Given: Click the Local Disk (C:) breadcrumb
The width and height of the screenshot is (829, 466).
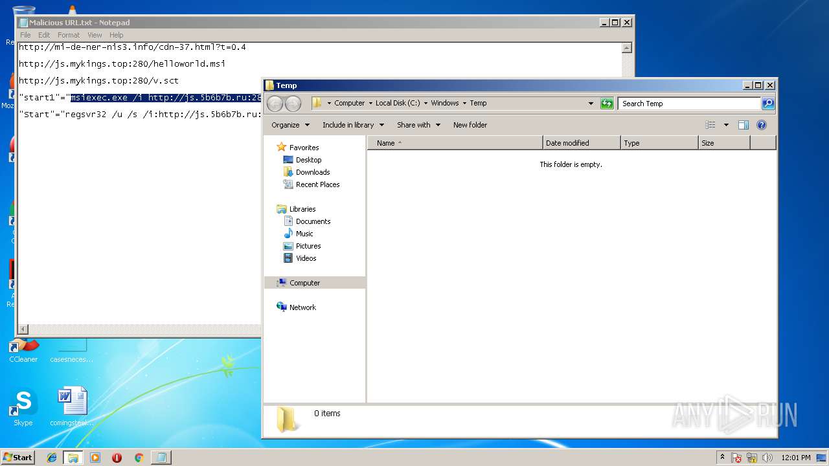Looking at the screenshot, I should pos(398,103).
